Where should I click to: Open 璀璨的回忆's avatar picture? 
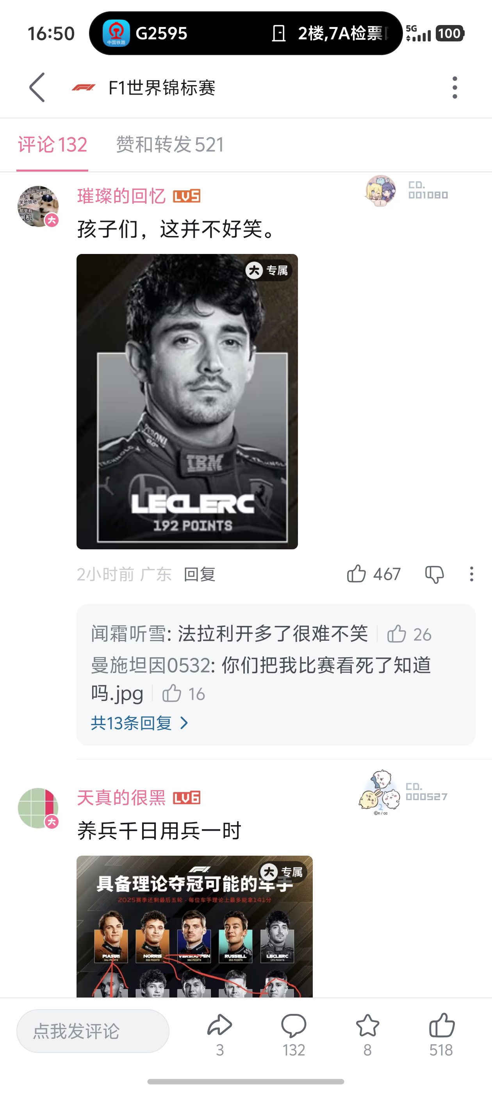38,206
